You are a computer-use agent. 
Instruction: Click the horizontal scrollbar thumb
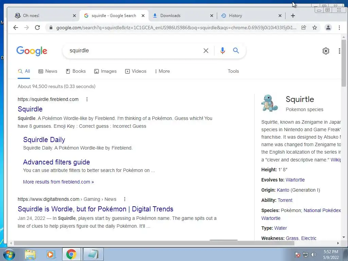154,243
